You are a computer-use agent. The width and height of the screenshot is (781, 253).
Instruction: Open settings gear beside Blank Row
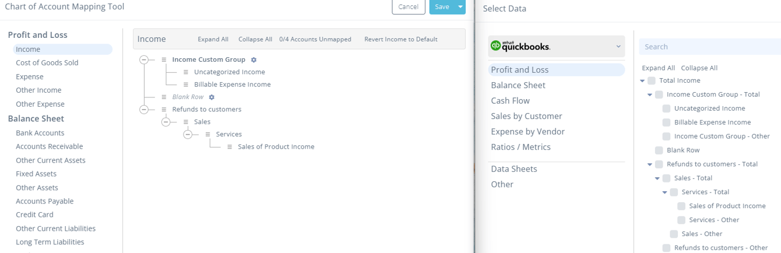coord(212,97)
